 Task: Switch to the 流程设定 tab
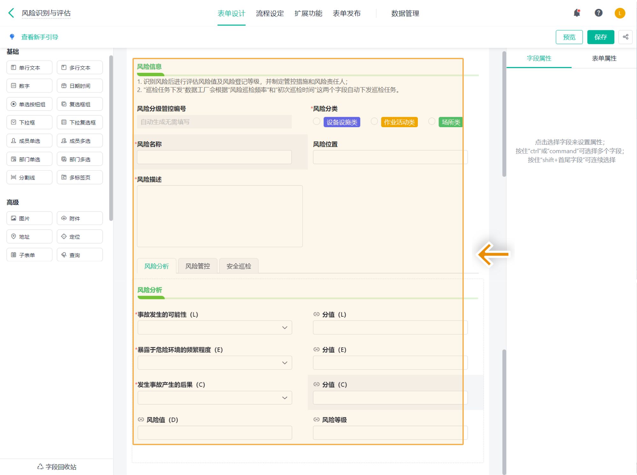[270, 13]
